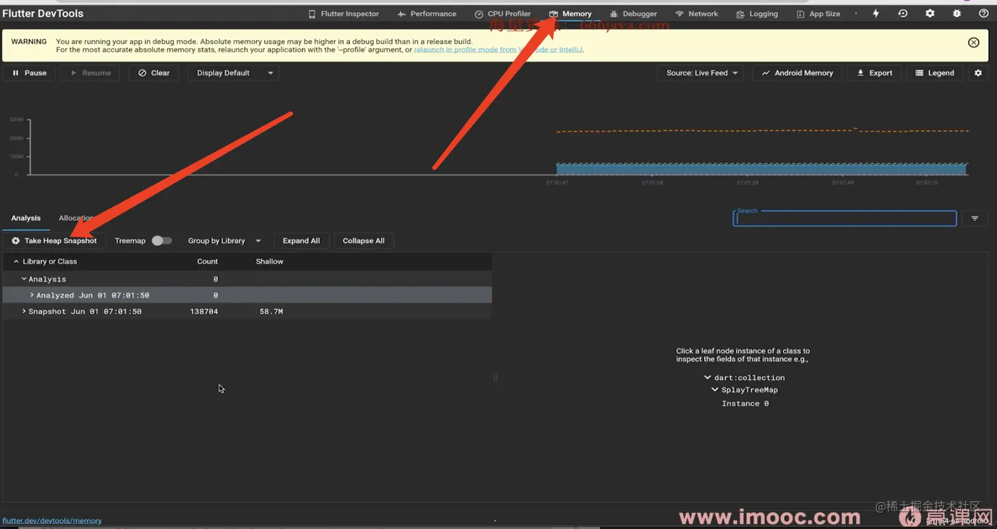The width and height of the screenshot is (997, 529).
Task: Open memory settings gear beside Legend
Action: [979, 73]
